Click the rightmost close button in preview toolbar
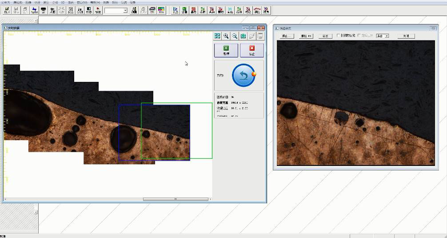Image resolution: width=447 pixels, height=238 pixels. tap(406, 36)
